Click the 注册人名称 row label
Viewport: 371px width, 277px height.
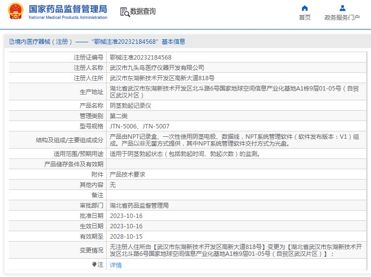pos(88,68)
